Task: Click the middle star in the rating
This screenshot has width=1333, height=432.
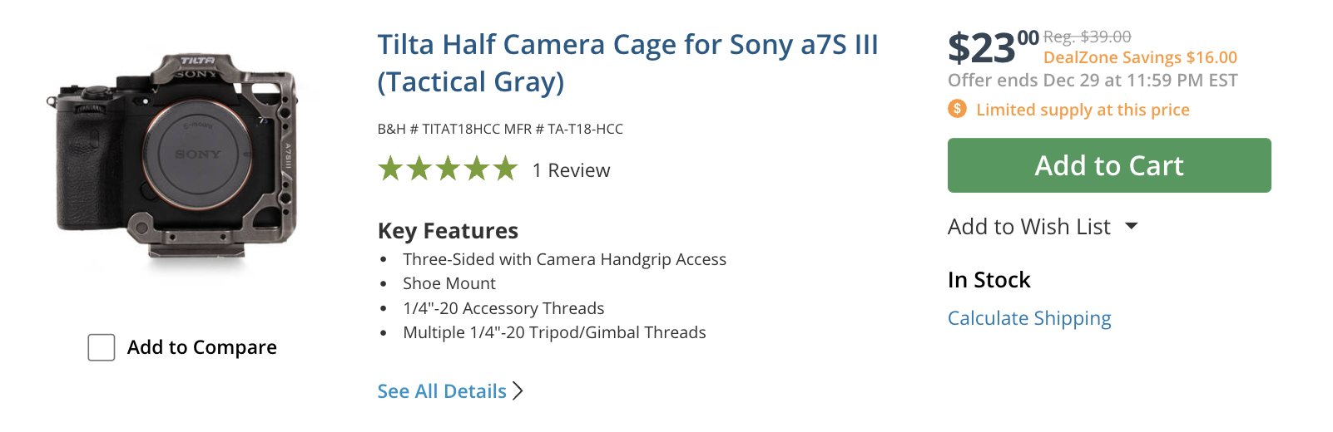Action: click(x=448, y=169)
